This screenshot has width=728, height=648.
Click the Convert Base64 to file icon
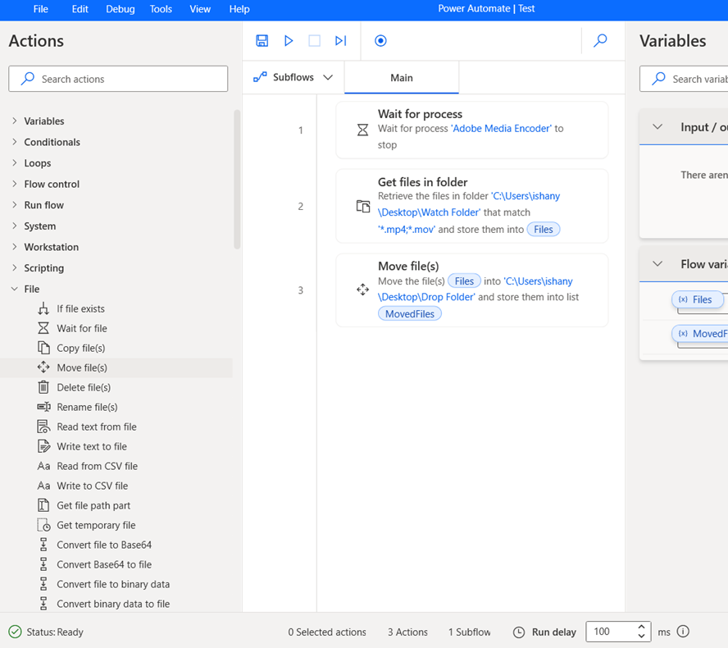click(x=43, y=564)
